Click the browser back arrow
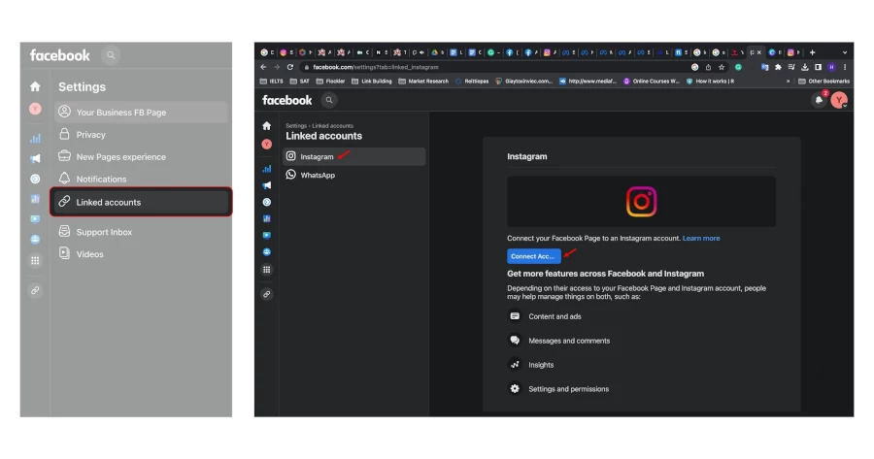Image resolution: width=874 pixels, height=459 pixels. tap(263, 67)
